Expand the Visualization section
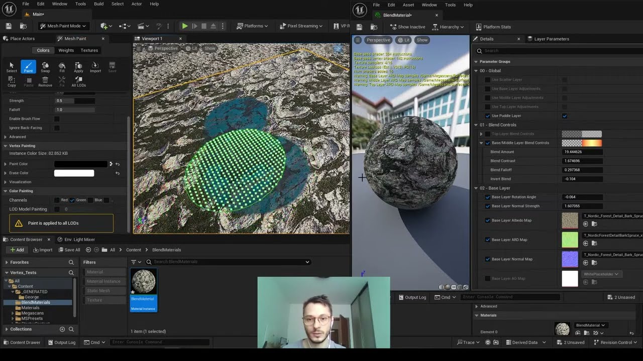643x361 pixels. point(6,182)
